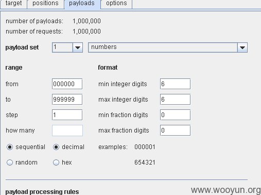Click the payload set label
261x195 pixels.
(22, 47)
